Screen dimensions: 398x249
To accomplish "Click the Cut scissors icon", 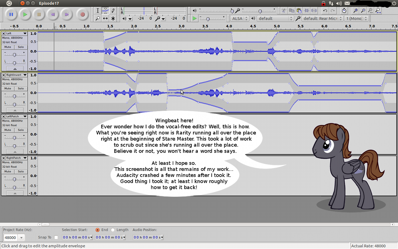I will (x=284, y=11).
